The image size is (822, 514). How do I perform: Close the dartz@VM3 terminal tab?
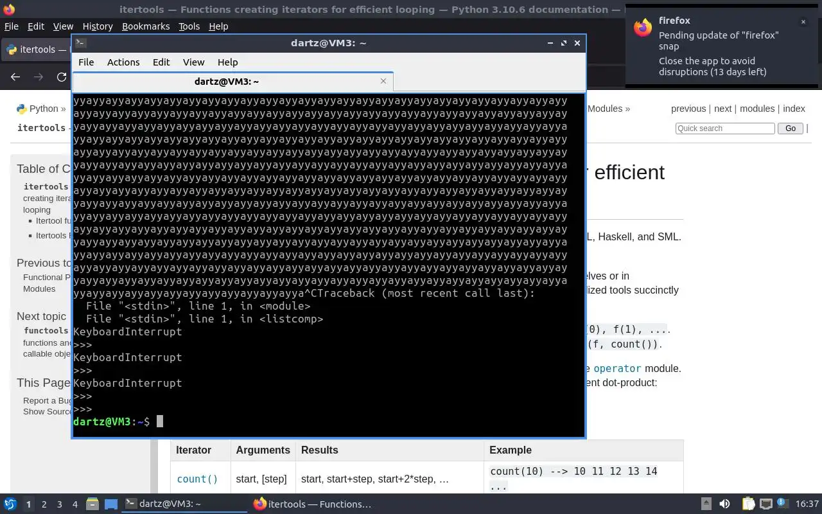(x=383, y=81)
